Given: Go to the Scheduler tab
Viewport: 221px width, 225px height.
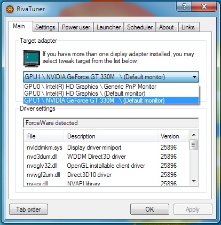Looking at the screenshot, I should point(140,27).
